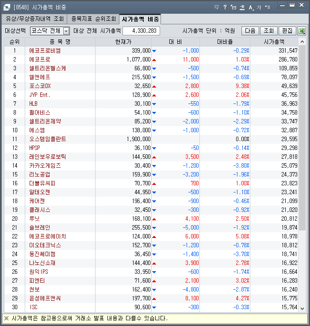Image resolution: width=310 pixels, height=326 pixels.
Task: Export table with the Excel icon
Action: pyautogui.click(x=302, y=31)
